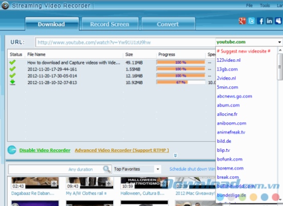Click the double chevron collapse icon
The width and height of the screenshot is (283, 206).
[x=175, y=155]
